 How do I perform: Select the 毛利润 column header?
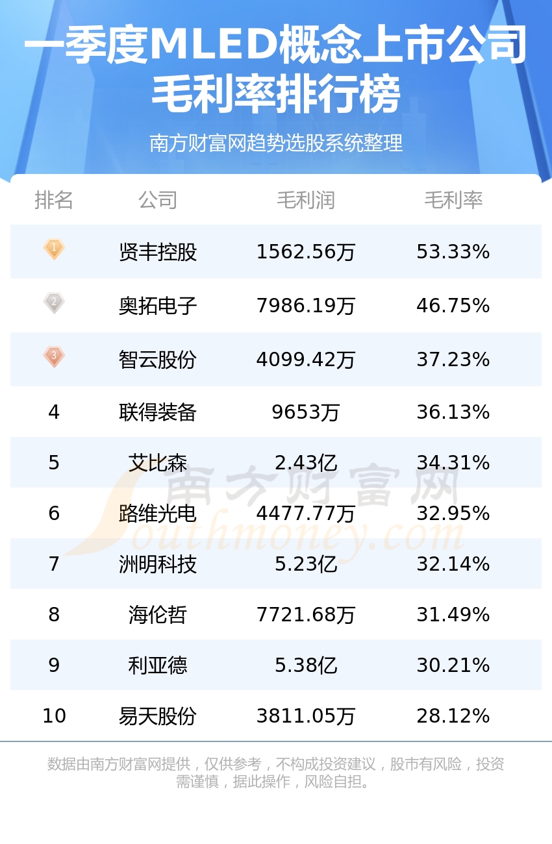306,200
